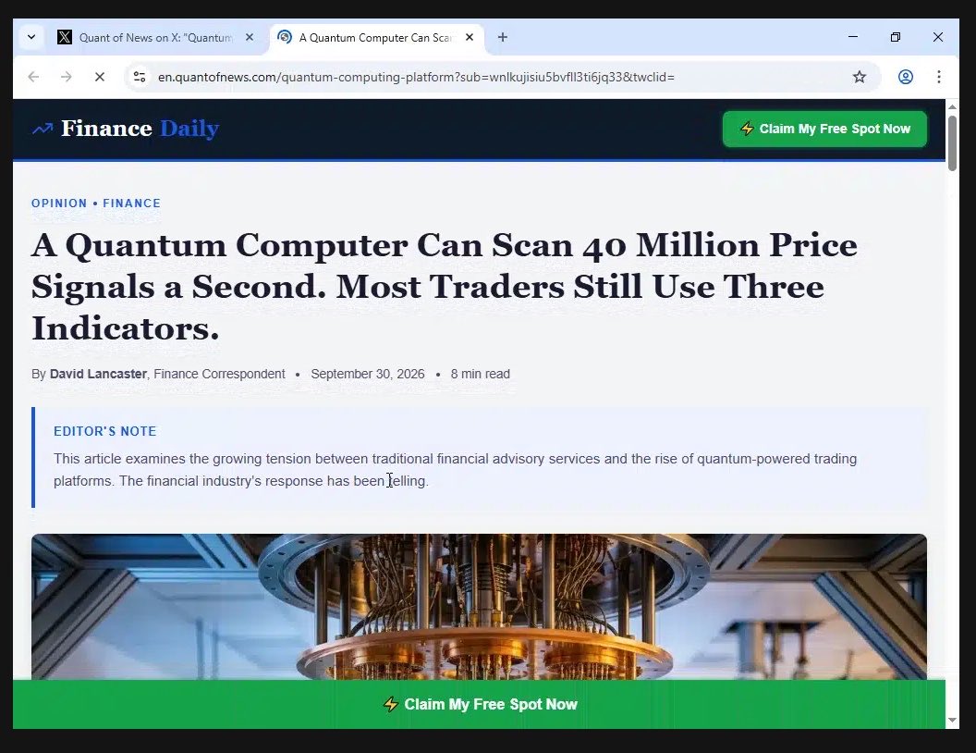Bookmark this page with the star icon
The width and height of the screenshot is (976, 753).
coord(859,77)
